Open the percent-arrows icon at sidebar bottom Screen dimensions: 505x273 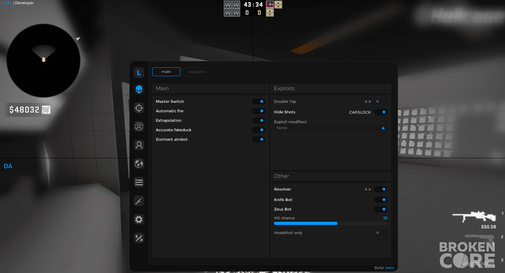point(139,238)
